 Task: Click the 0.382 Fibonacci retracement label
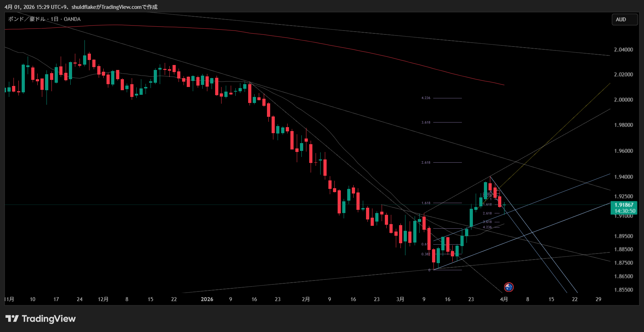click(x=425, y=254)
